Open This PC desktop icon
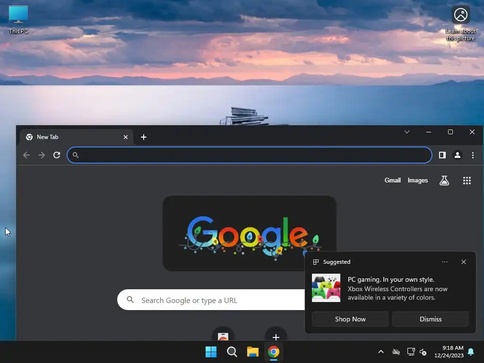This screenshot has height=363, width=484. [x=18, y=19]
